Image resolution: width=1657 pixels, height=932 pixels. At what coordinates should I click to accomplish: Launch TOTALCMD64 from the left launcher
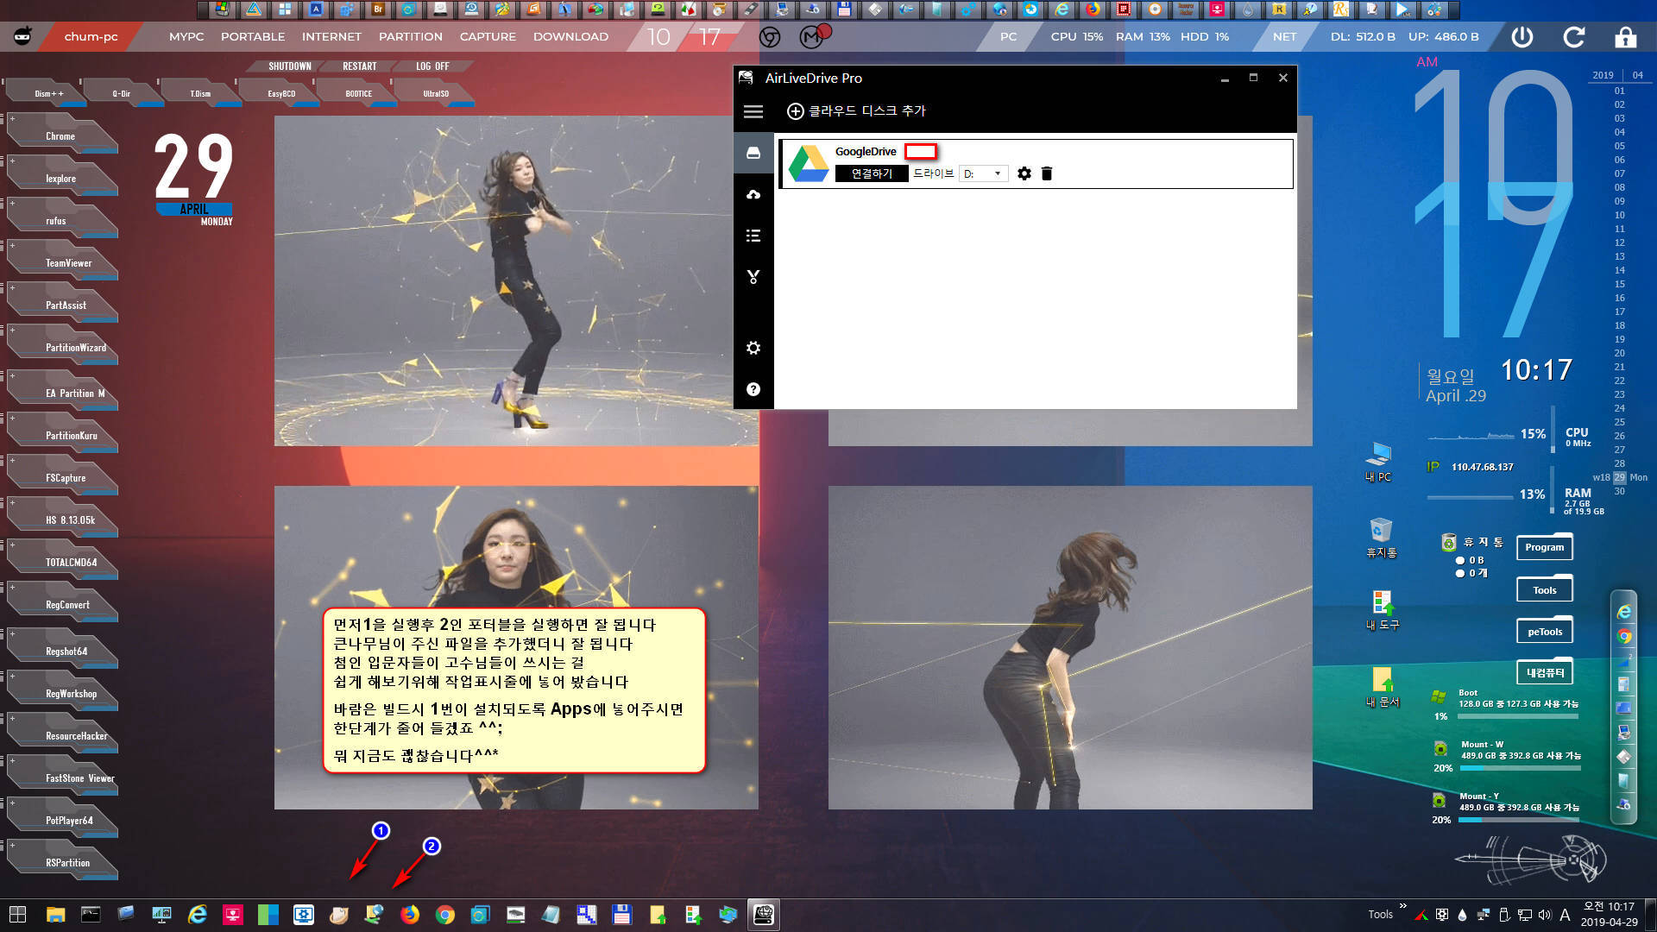pos(62,562)
